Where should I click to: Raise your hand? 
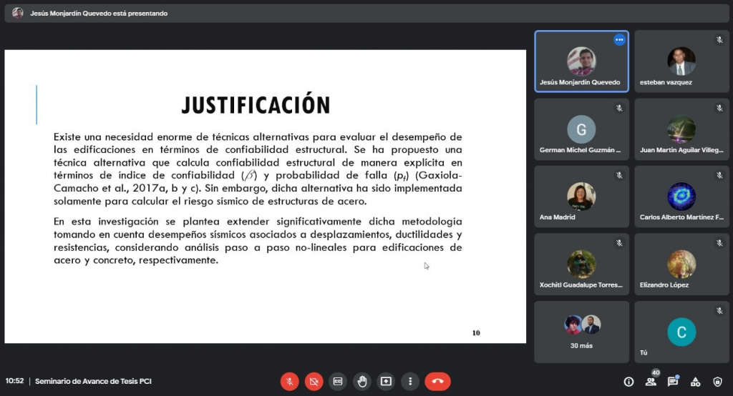pos(361,382)
